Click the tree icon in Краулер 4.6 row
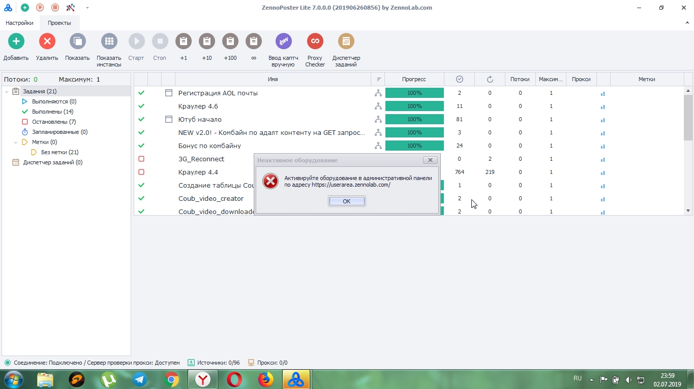 pos(378,106)
